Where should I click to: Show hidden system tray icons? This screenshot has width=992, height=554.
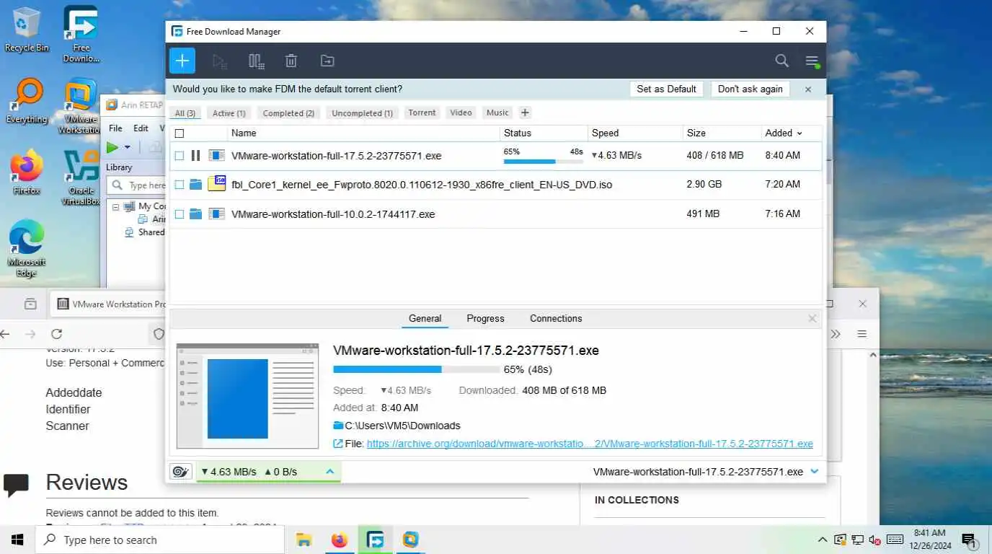click(x=822, y=540)
